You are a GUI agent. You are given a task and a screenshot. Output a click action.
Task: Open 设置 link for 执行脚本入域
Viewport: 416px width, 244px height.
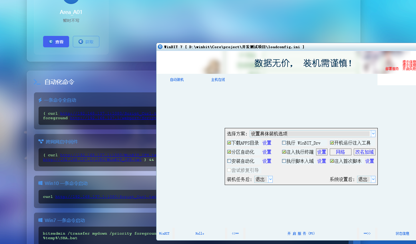[321, 161]
